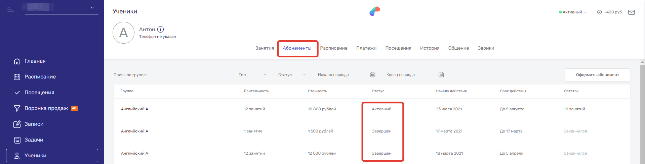Viewport: 645px width, 164px height.
Task: Open calendar for Начало периода
Action: pyautogui.click(x=372, y=75)
